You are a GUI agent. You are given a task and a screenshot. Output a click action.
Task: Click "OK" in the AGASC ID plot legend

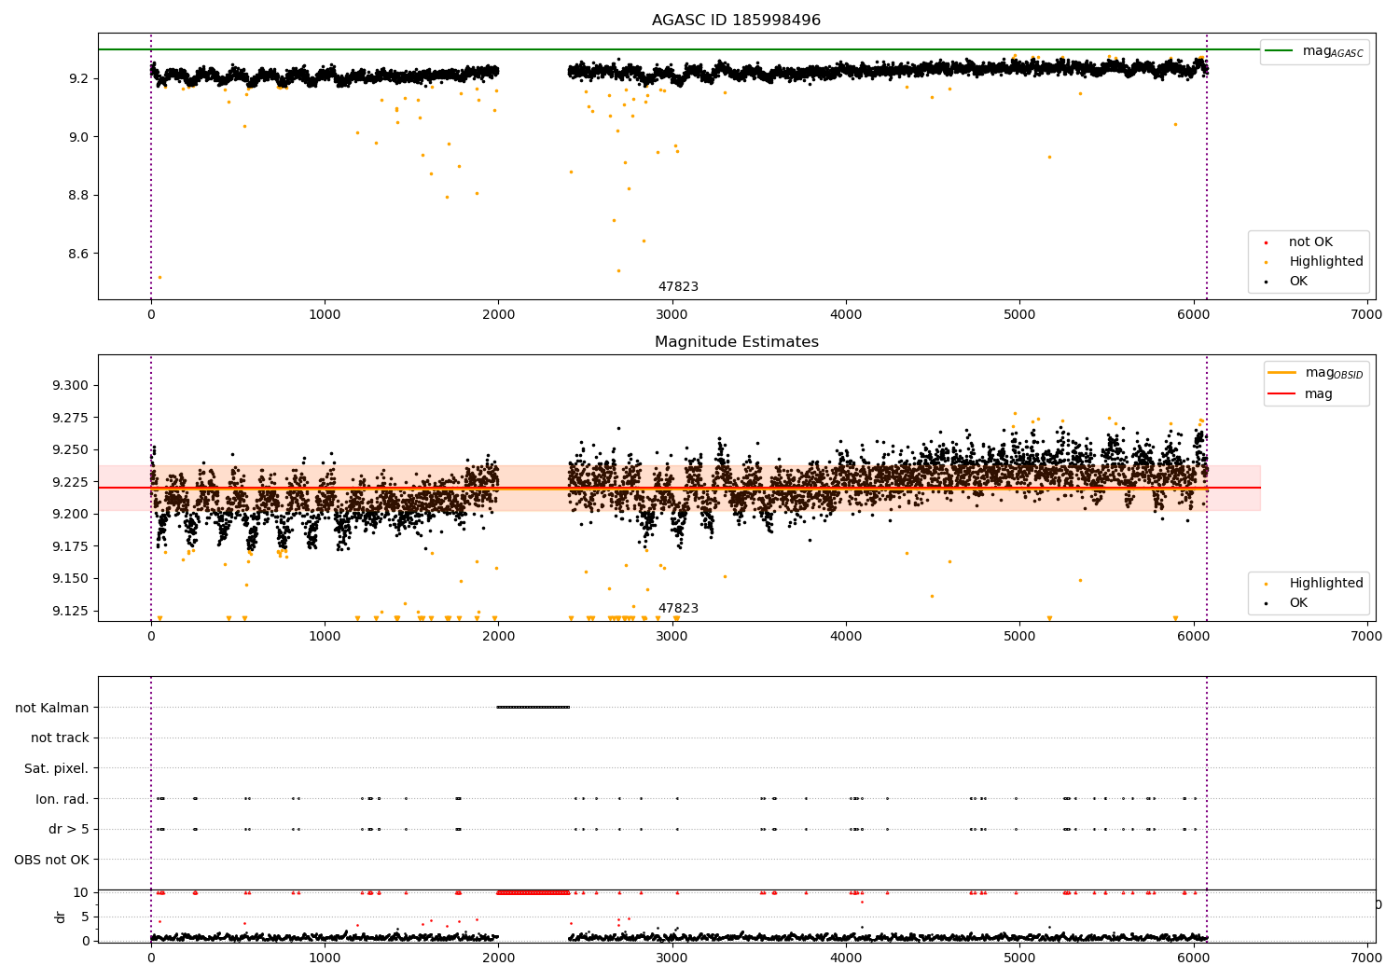[1298, 282]
